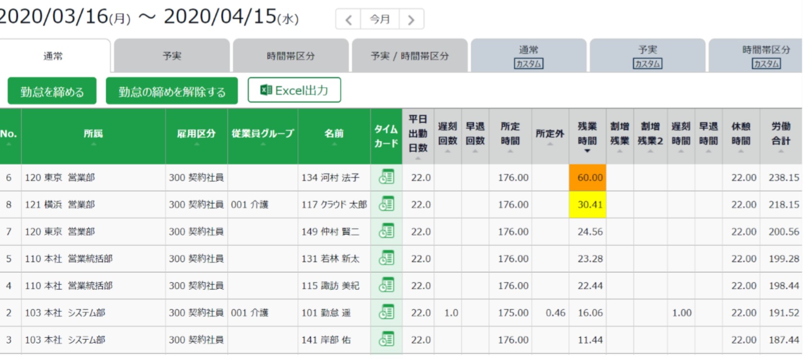This screenshot has height=359, width=804.
Task: Open time card icon for 若林 新太
Action: tap(386, 258)
